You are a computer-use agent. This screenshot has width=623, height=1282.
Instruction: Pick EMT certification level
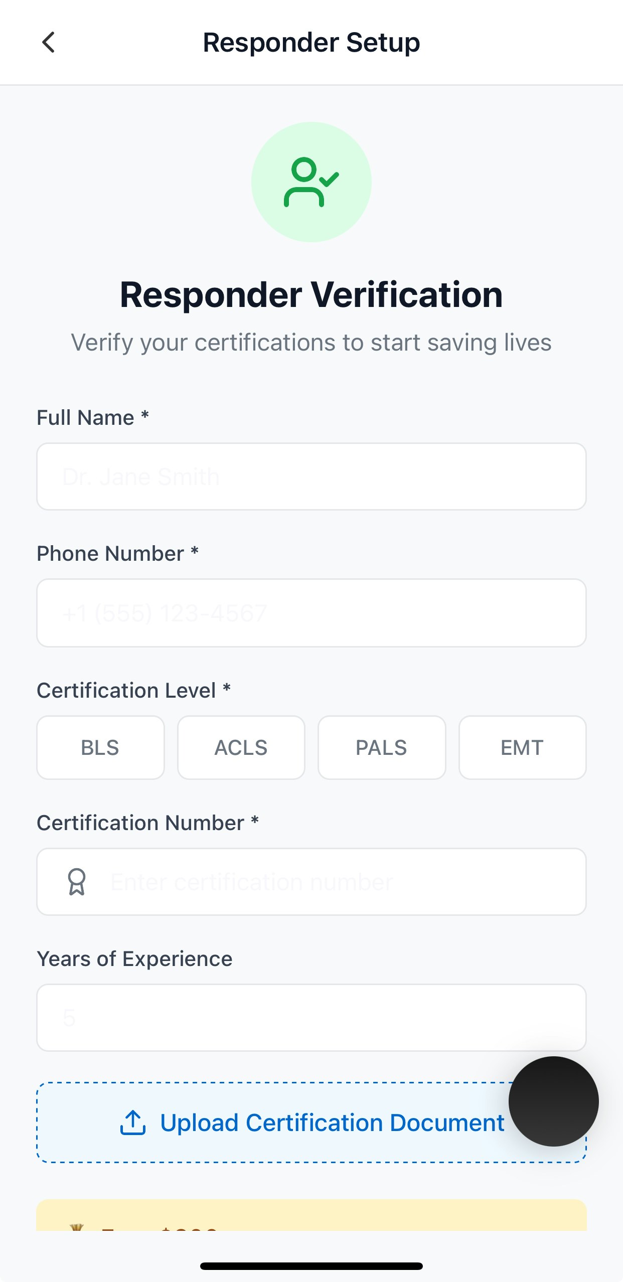coord(522,747)
